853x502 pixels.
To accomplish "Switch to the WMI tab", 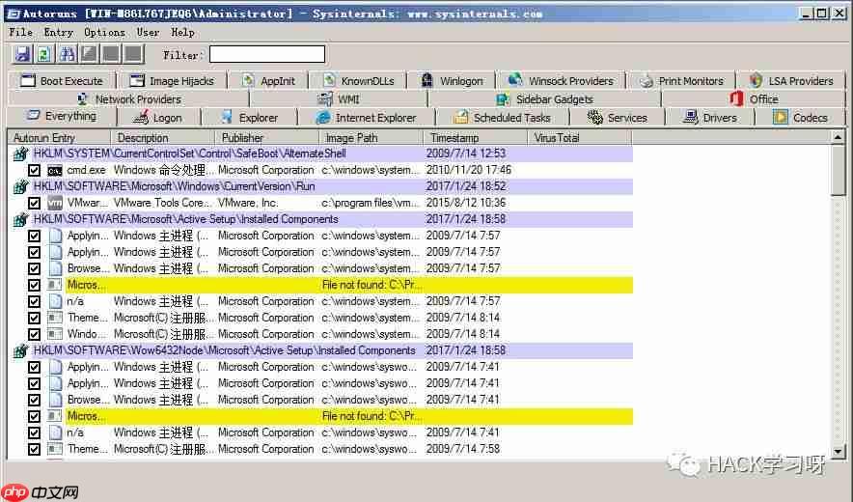I will [339, 99].
